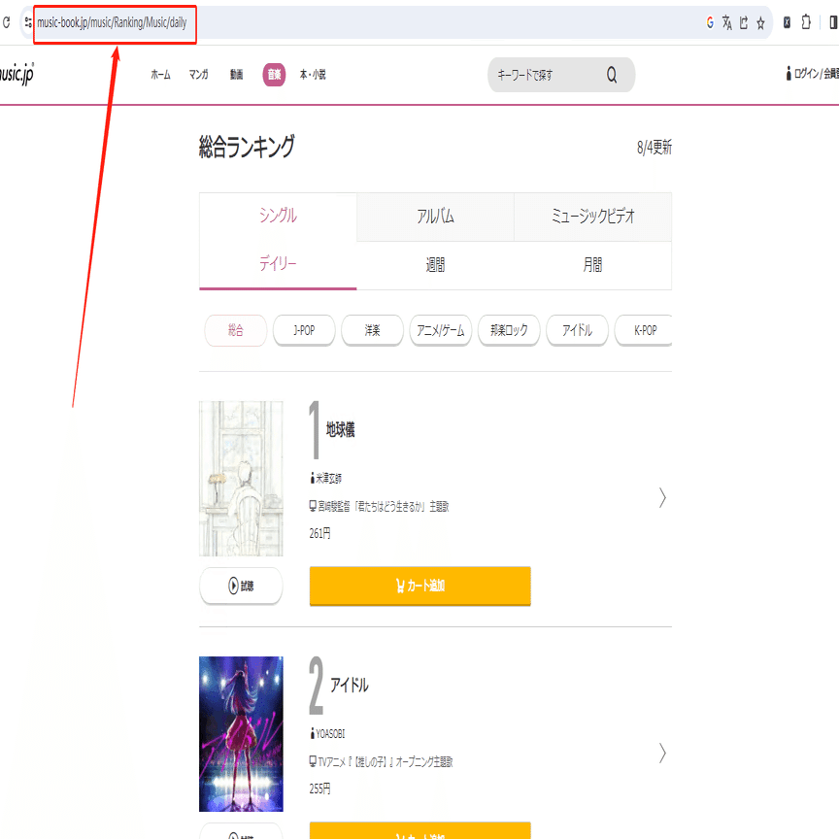
Task: Click the keyword search input field
Action: pyautogui.click(x=544, y=75)
